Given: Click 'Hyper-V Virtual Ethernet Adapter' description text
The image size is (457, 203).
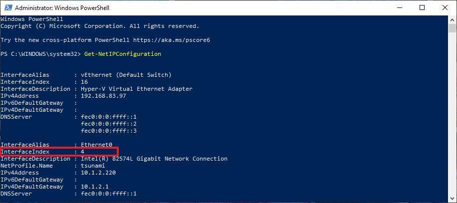Looking at the screenshot, I should [137, 89].
